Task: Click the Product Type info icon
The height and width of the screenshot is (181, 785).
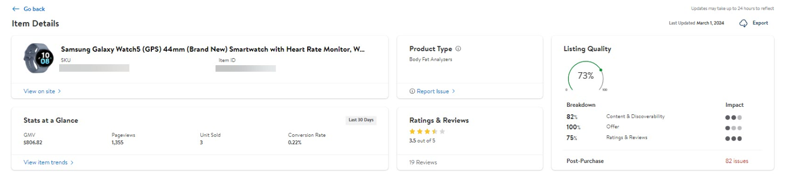Action: tap(458, 49)
